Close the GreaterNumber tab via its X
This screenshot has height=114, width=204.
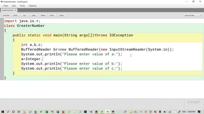point(15,10)
